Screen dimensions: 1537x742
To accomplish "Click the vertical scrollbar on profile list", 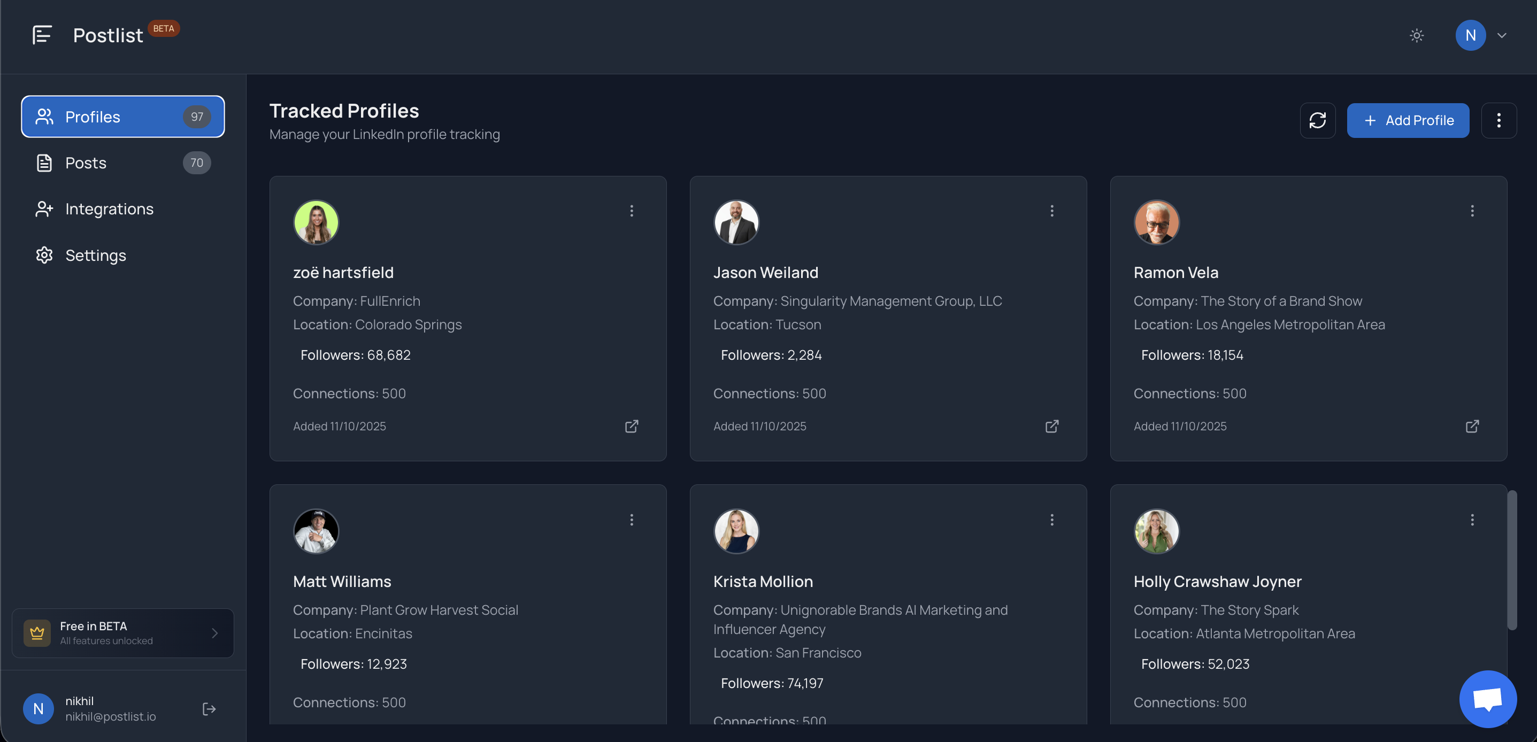I will coord(1511,560).
